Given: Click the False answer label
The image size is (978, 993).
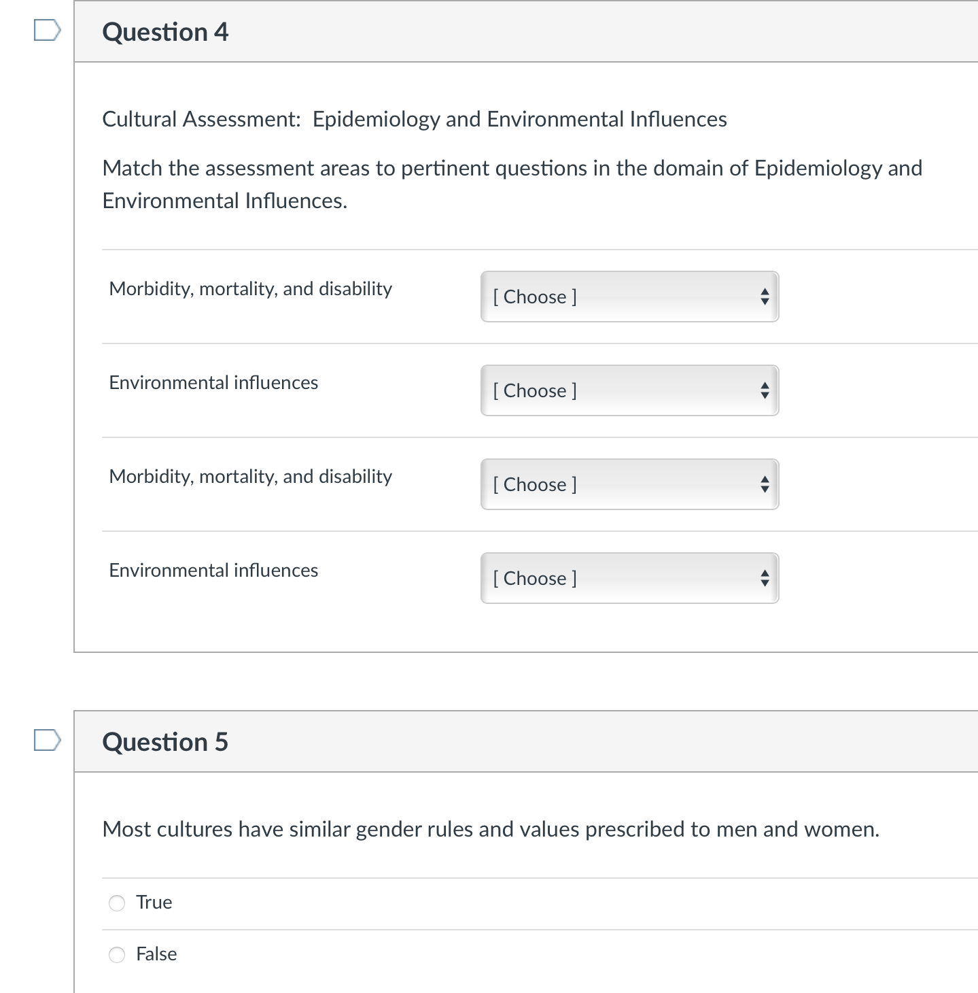Looking at the screenshot, I should 156,954.
